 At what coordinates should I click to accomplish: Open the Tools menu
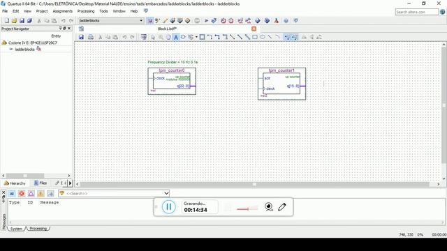pos(103,11)
